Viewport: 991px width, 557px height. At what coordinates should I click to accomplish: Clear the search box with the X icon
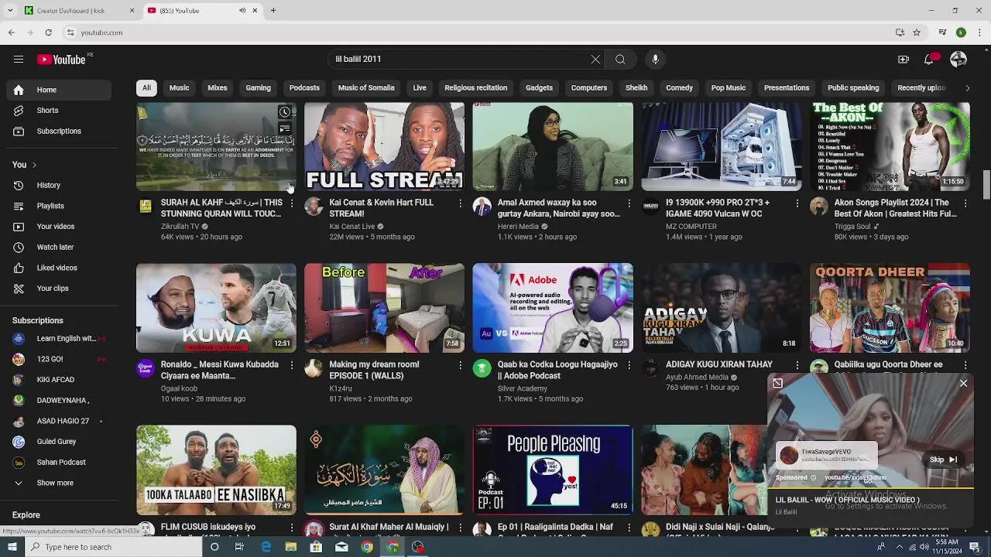pyautogui.click(x=595, y=59)
